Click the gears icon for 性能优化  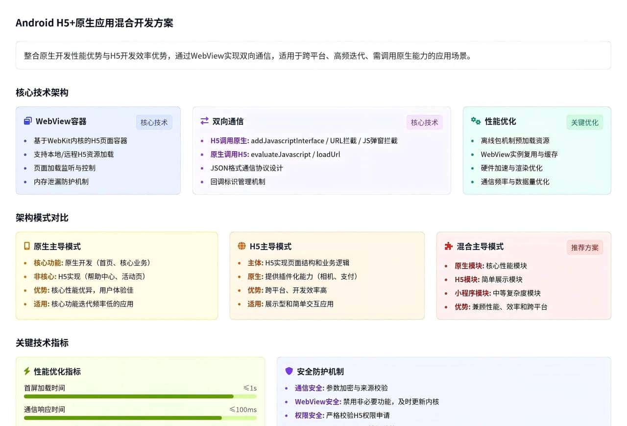(x=475, y=121)
